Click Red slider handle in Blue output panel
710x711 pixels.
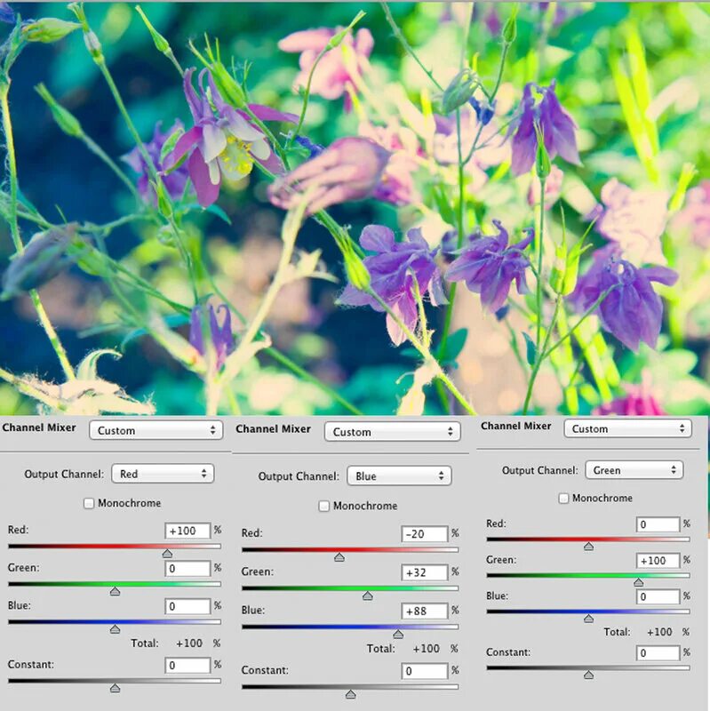[x=339, y=557]
